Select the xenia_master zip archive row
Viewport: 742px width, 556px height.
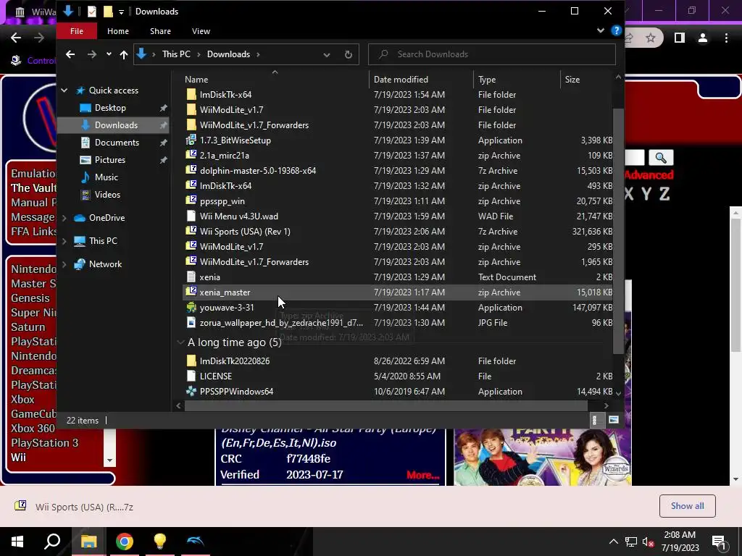point(398,292)
